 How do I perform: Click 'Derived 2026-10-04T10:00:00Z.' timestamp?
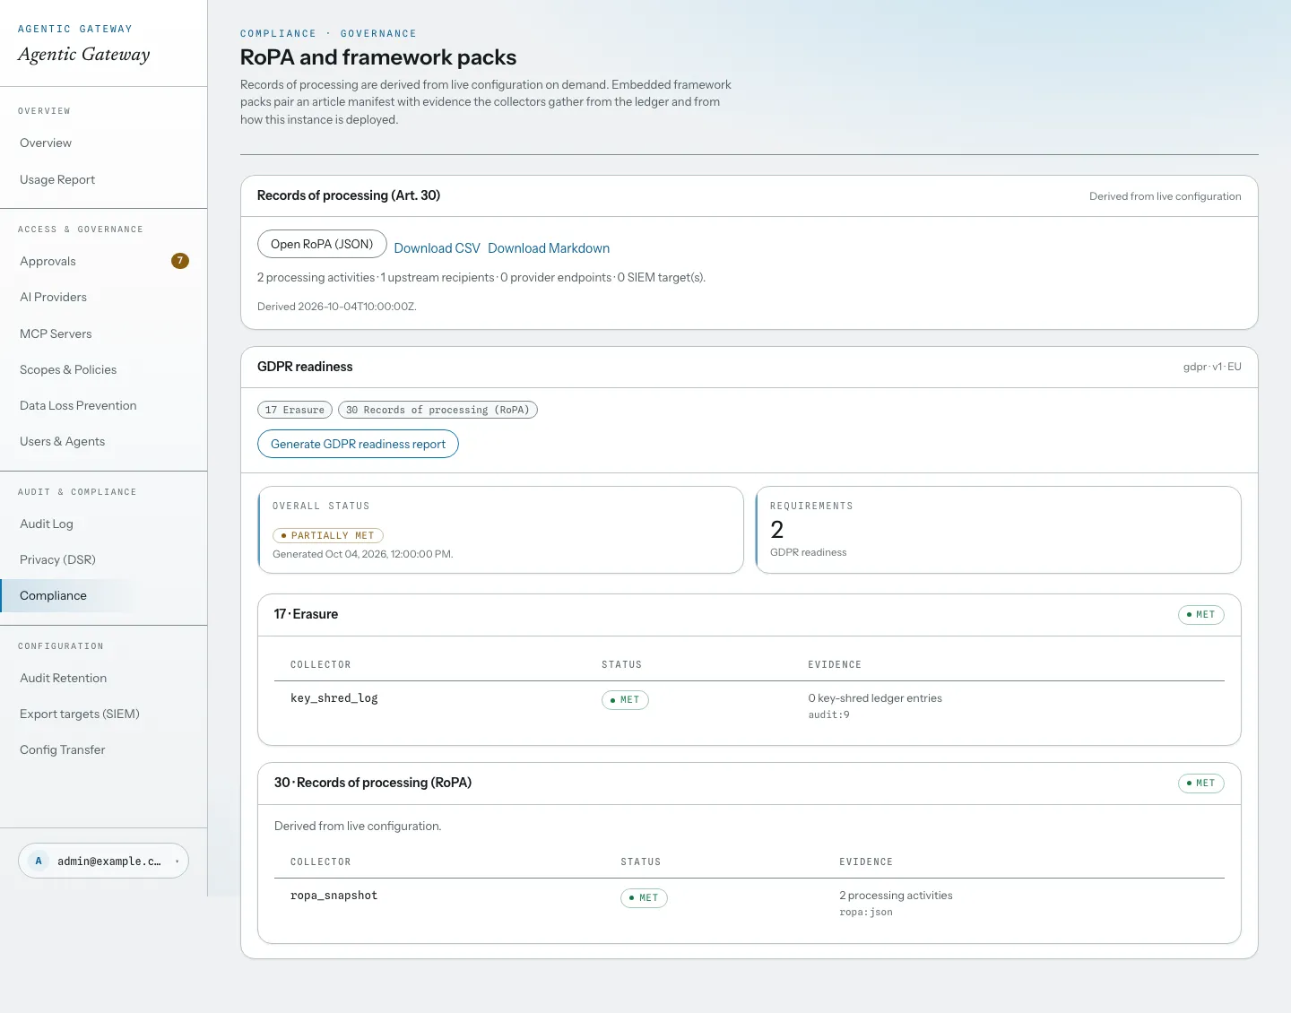pyautogui.click(x=337, y=307)
